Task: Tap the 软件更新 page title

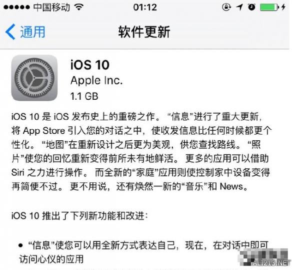Action: (x=144, y=32)
